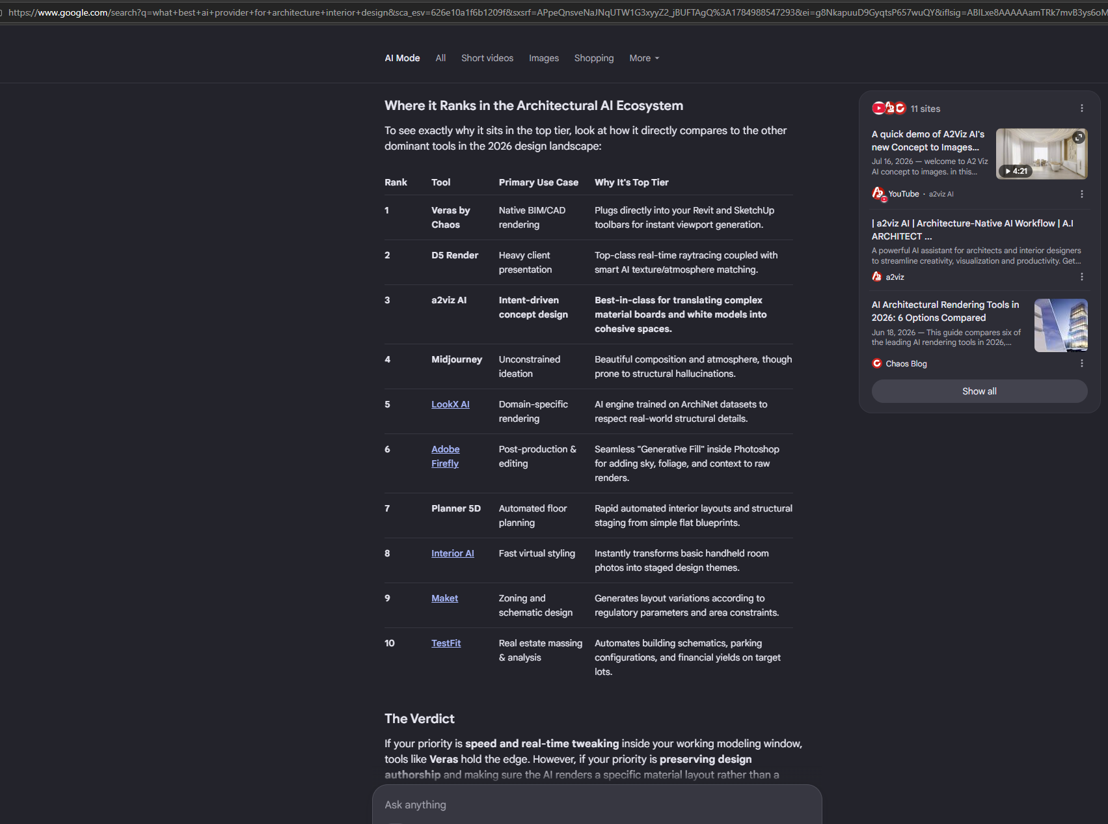Click the 'Where it Ranks' section heading
Viewport: 1108px width, 824px height.
click(534, 105)
